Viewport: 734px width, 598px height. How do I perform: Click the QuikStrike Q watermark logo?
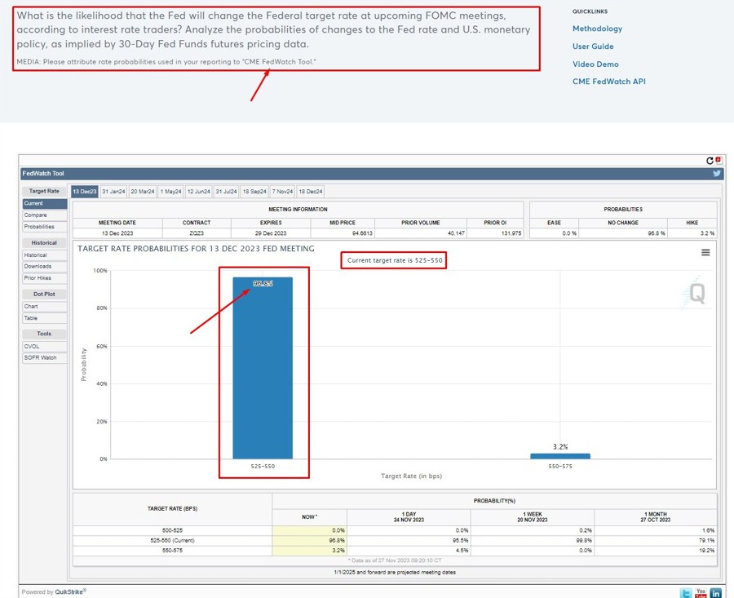click(x=696, y=294)
